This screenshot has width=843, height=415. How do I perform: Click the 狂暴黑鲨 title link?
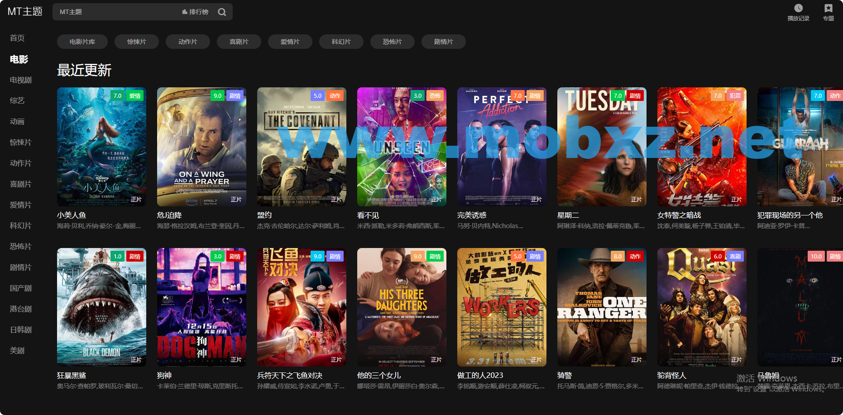click(x=72, y=376)
